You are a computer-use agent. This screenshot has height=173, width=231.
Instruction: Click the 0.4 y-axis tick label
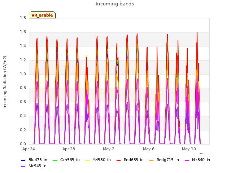23,116
